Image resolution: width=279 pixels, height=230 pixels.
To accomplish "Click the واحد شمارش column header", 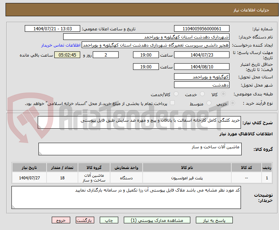I will [126, 168].
